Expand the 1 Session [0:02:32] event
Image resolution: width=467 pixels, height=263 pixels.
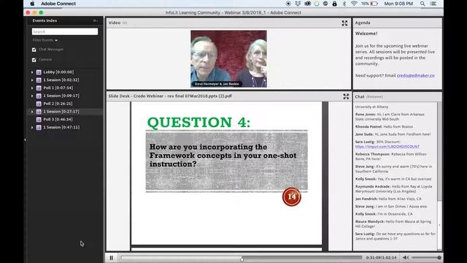(32, 80)
